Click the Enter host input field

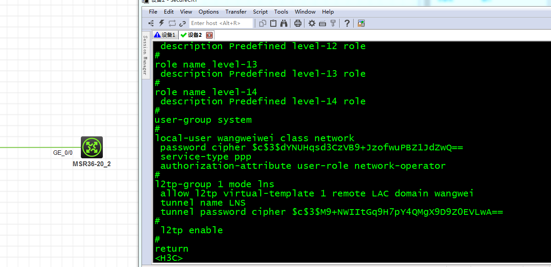221,23
